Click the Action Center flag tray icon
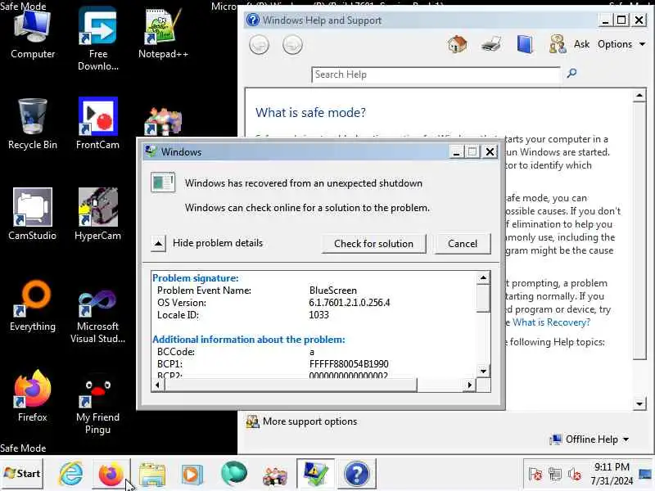The width and height of the screenshot is (655, 491). [x=535, y=475]
